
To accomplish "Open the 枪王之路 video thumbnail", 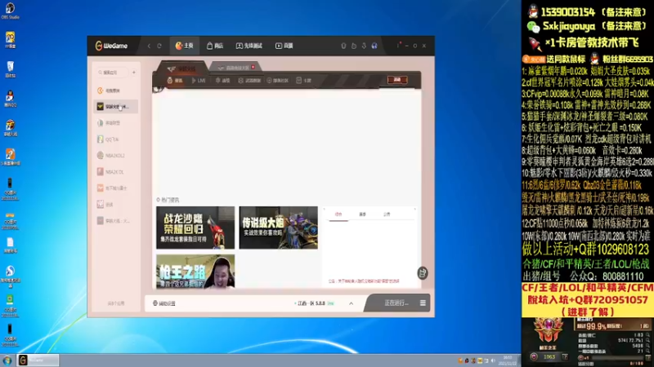I will point(195,272).
